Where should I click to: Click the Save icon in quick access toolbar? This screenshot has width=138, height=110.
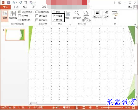coord(8,3)
